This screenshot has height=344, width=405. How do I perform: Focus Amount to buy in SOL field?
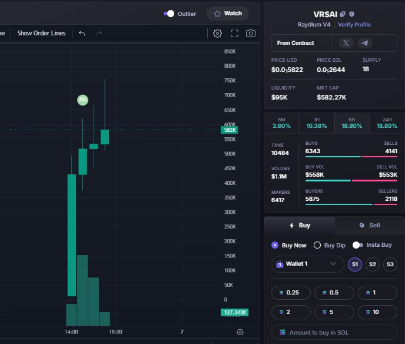[x=334, y=332]
